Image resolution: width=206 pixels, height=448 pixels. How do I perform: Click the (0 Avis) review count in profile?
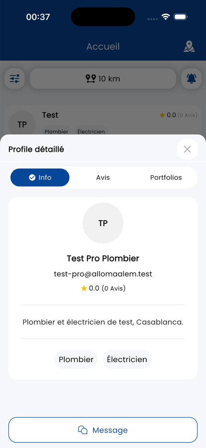114,288
